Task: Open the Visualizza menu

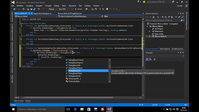Action: tap(30, 6)
